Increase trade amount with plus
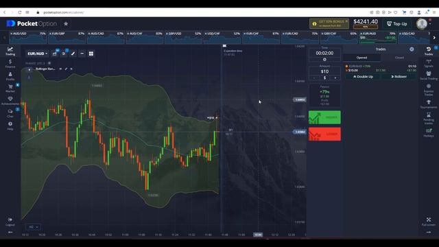The width and height of the screenshot is (439, 247). coord(335,78)
